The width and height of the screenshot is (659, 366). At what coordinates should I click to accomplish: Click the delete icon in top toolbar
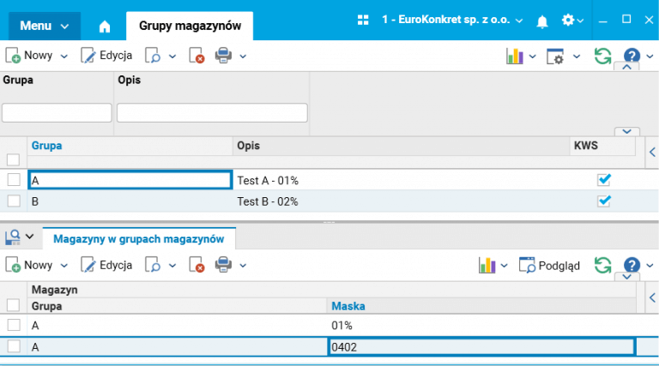point(196,57)
